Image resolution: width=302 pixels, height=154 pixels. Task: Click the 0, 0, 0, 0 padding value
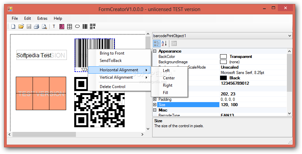253,99
